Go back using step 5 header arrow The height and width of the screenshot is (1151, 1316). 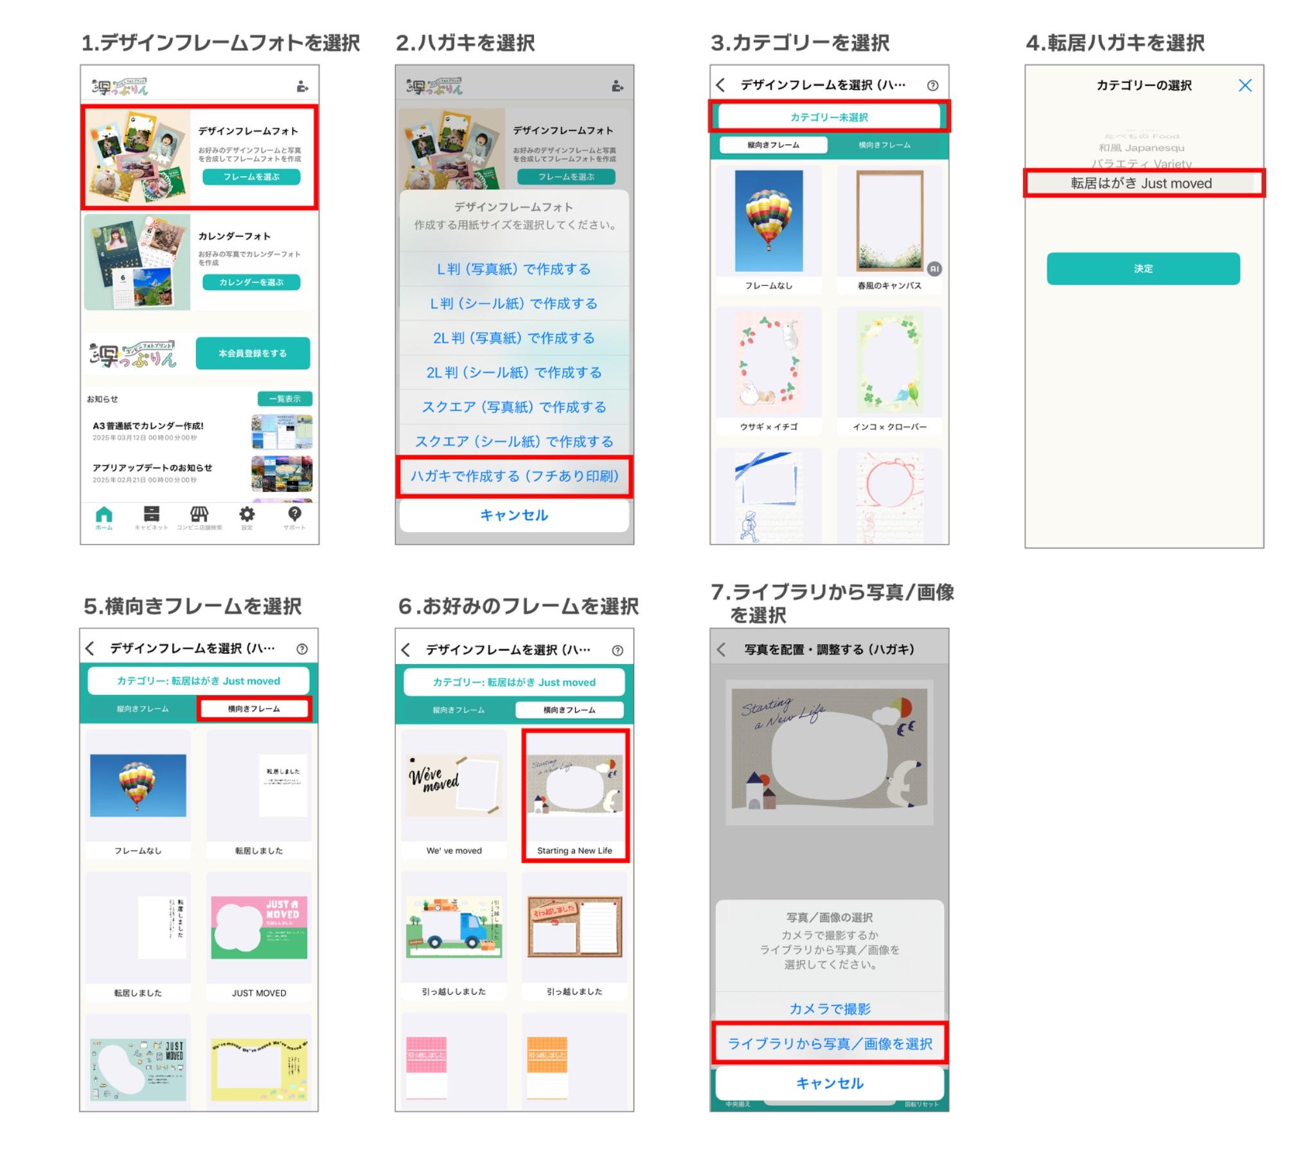pyautogui.click(x=90, y=649)
